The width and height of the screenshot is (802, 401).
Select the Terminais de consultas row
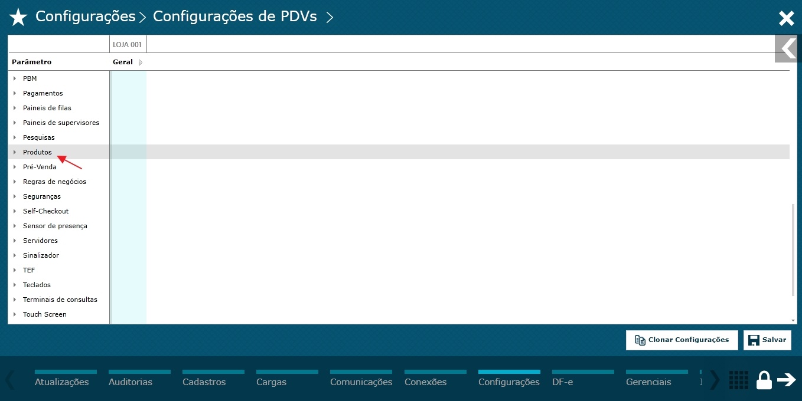point(399,300)
